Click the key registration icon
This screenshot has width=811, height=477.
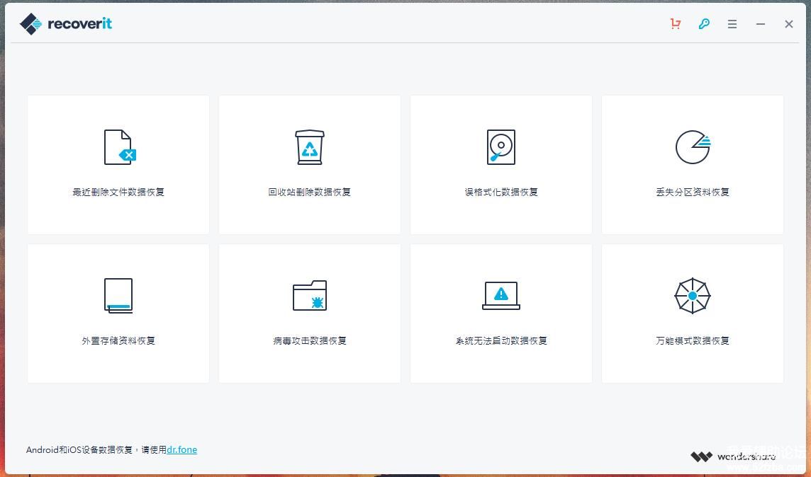[704, 24]
